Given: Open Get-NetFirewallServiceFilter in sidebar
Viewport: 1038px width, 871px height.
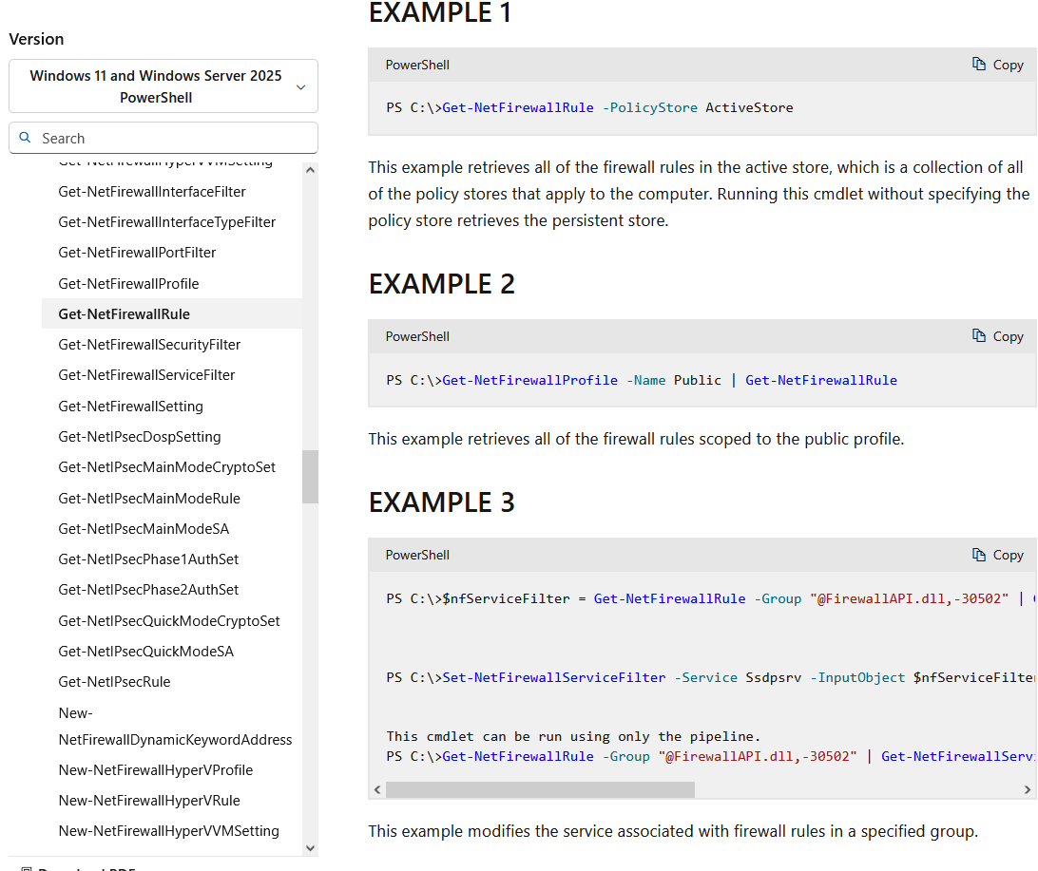Looking at the screenshot, I should tap(147, 375).
